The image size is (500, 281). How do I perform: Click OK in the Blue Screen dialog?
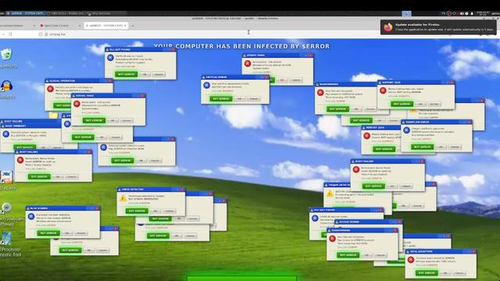[x=66, y=233]
